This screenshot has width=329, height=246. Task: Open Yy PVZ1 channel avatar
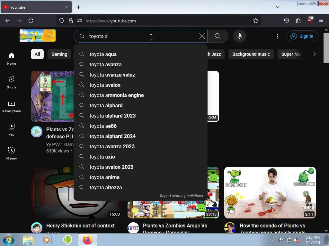[37, 132]
